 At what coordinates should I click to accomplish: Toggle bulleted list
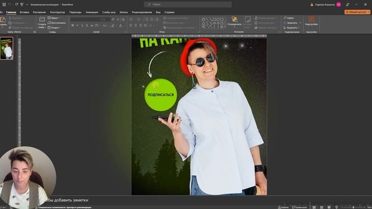(x=131, y=19)
